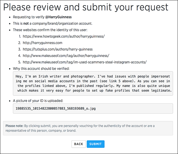Click 'Why this account should be verified' label
Image resolution: width=178 pixels, height=154 pixels.
[41, 69]
